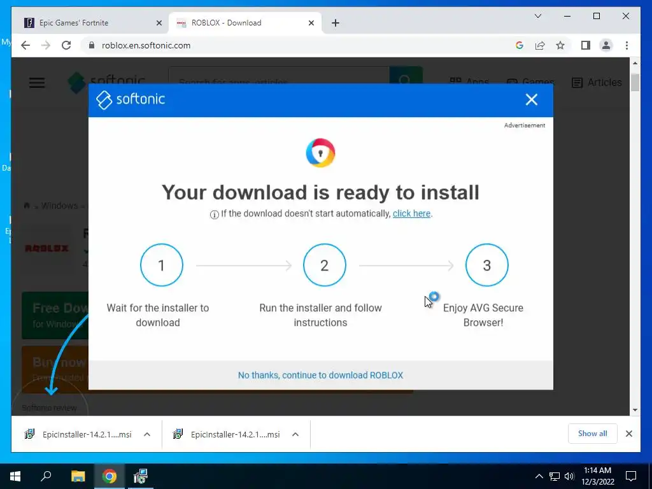
Task: Expand options for second EpicInstaller download
Action: tap(295, 434)
